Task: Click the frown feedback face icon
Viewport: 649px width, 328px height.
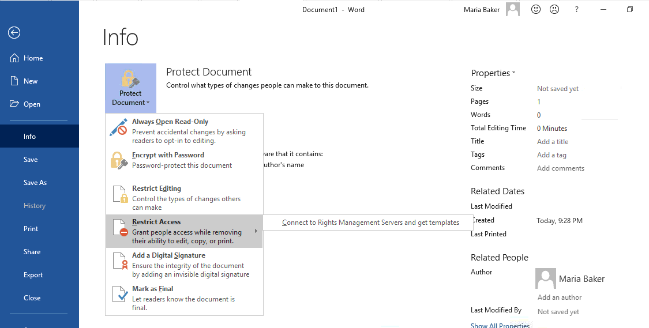Action: (554, 9)
